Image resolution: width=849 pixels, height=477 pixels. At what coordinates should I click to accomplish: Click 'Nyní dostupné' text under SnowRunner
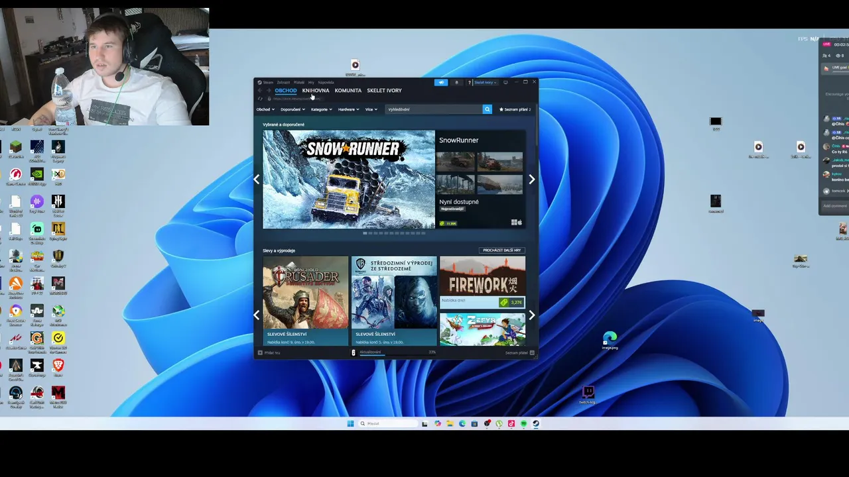pos(459,201)
